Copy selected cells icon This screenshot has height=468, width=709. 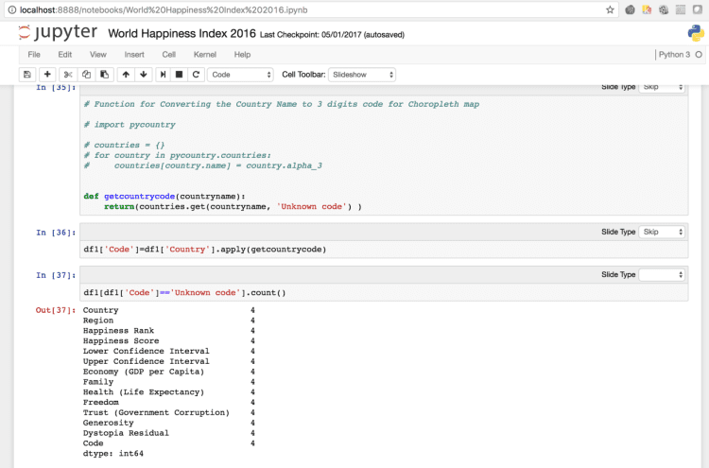click(x=86, y=75)
